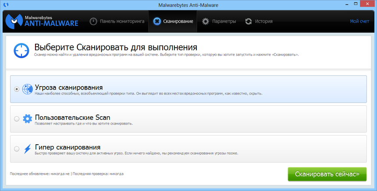Click the blue gear icon for Пользовательские Scan
Image resolution: width=377 pixels, height=191 pixels.
[28, 118]
